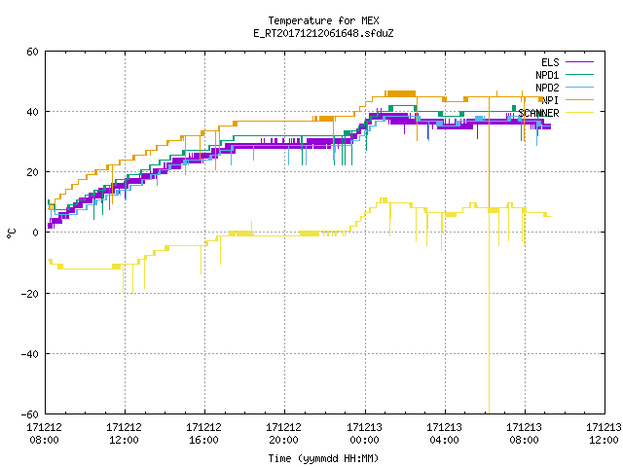Click the x-axis tick 171212 20:00
The image size is (623, 467).
pos(283,434)
